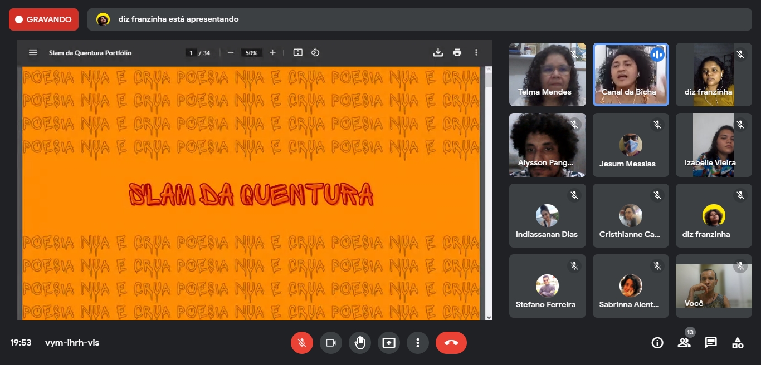Leave the call
This screenshot has height=365, width=761.
coord(451,343)
